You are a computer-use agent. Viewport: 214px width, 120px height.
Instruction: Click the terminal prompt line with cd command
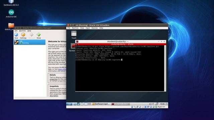[99, 60]
